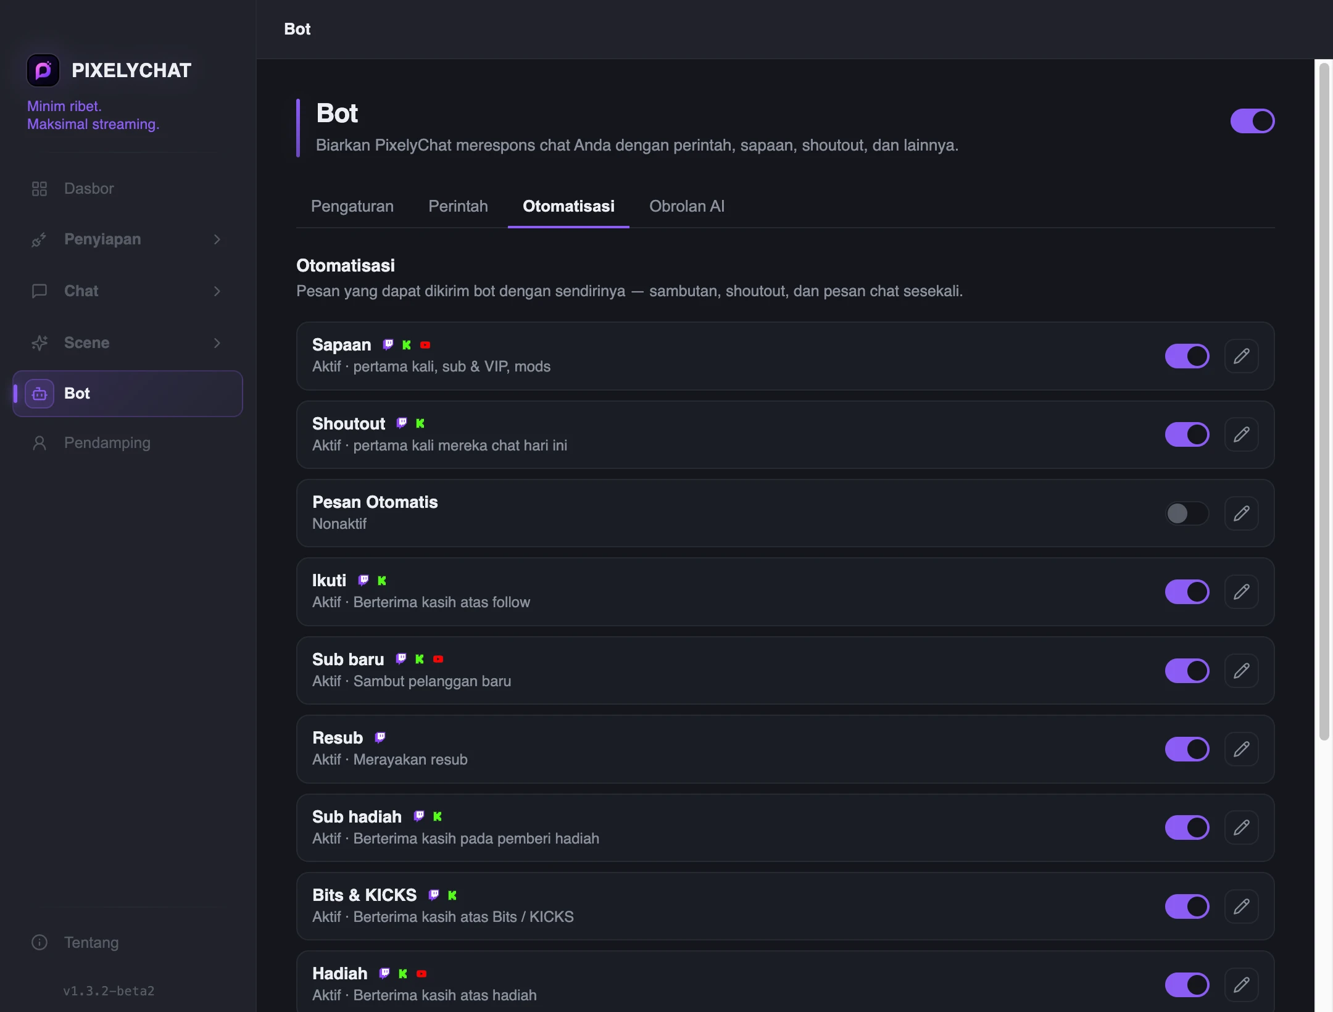Click the Scene sparkle icon

pos(39,343)
